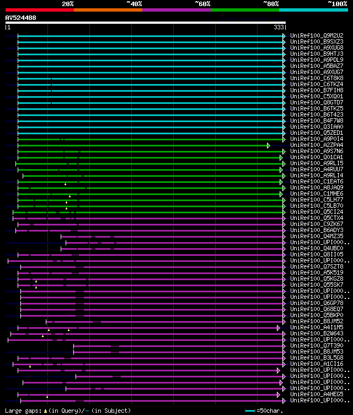
Task: Click the purple alignment bar for B8JM52
Action: (x=165, y=322)
